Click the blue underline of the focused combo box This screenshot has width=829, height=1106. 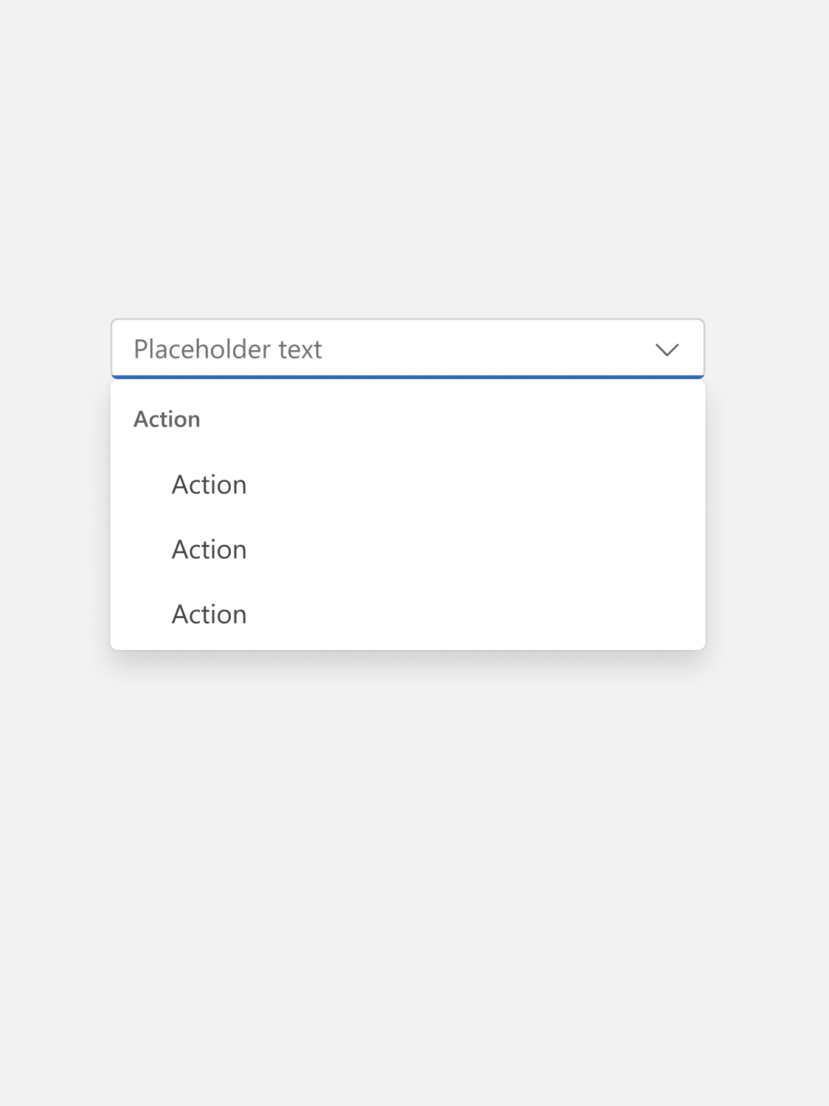tap(407, 377)
